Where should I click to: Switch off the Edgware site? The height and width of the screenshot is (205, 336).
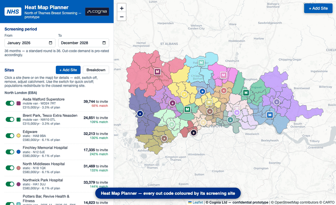pyautogui.click(x=10, y=136)
